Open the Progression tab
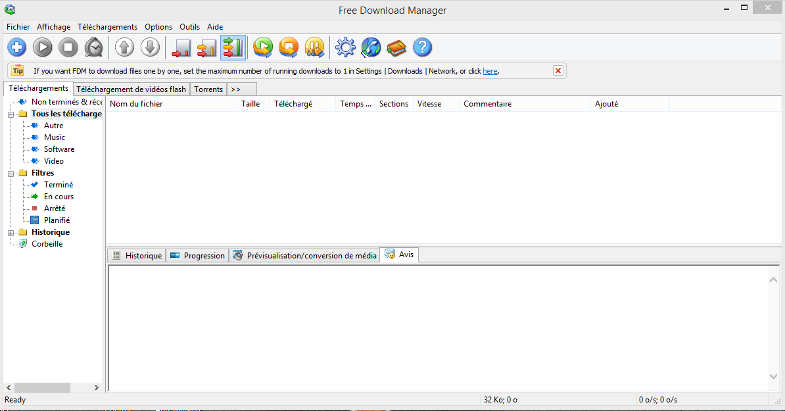The height and width of the screenshot is (411, 785). coord(197,255)
